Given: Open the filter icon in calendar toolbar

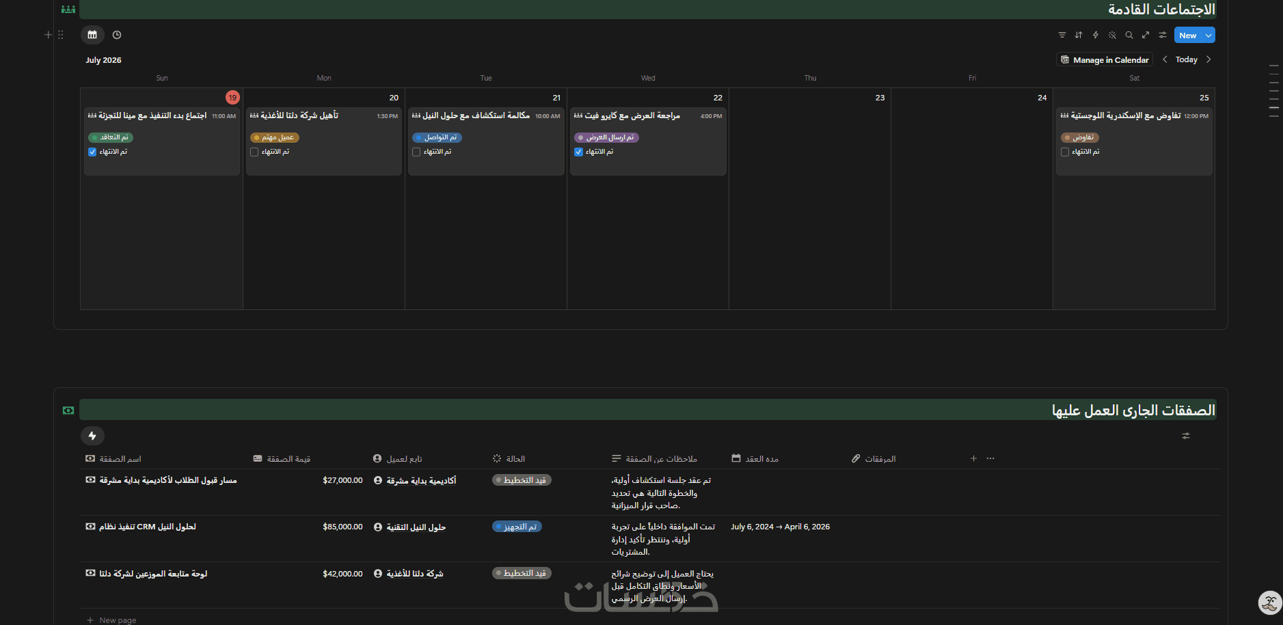Looking at the screenshot, I should point(1062,35).
